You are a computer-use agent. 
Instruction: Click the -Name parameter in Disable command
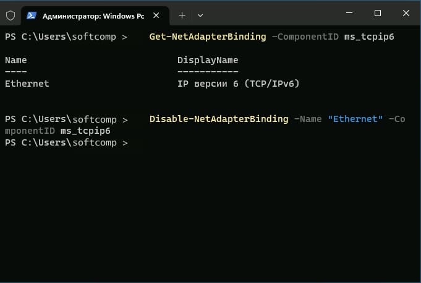coord(308,119)
